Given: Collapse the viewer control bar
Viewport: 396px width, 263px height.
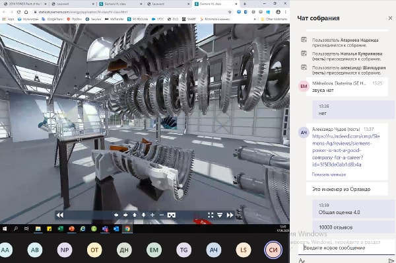Looking at the screenshot, I should click(220, 215).
